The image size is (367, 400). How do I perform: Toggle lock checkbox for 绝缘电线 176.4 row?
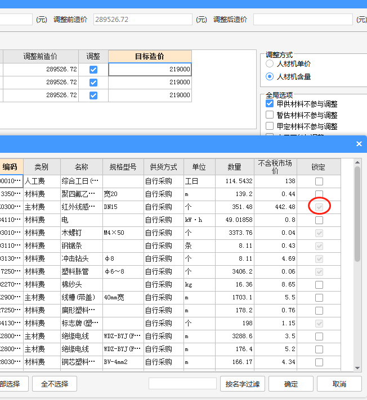click(x=319, y=349)
